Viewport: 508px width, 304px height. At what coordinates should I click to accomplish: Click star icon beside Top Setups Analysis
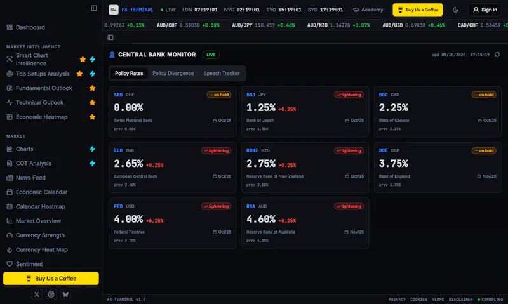coord(79,74)
